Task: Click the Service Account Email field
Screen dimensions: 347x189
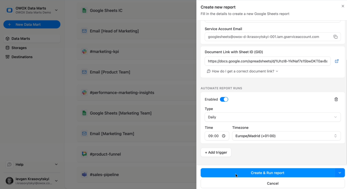Action: (273, 37)
